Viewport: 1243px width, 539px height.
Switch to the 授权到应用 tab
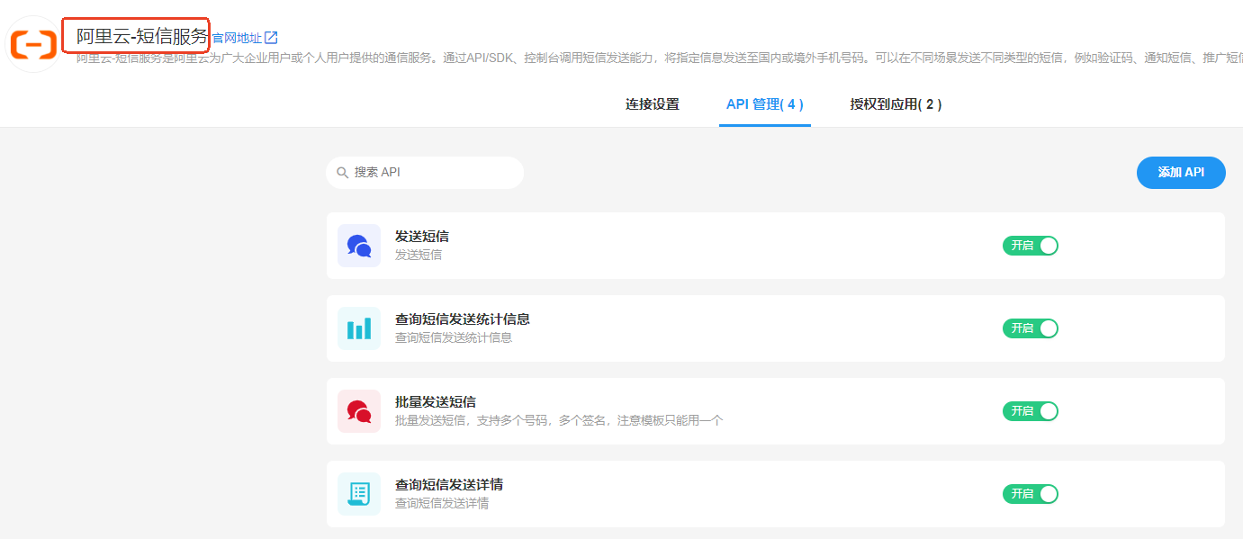[x=896, y=104]
